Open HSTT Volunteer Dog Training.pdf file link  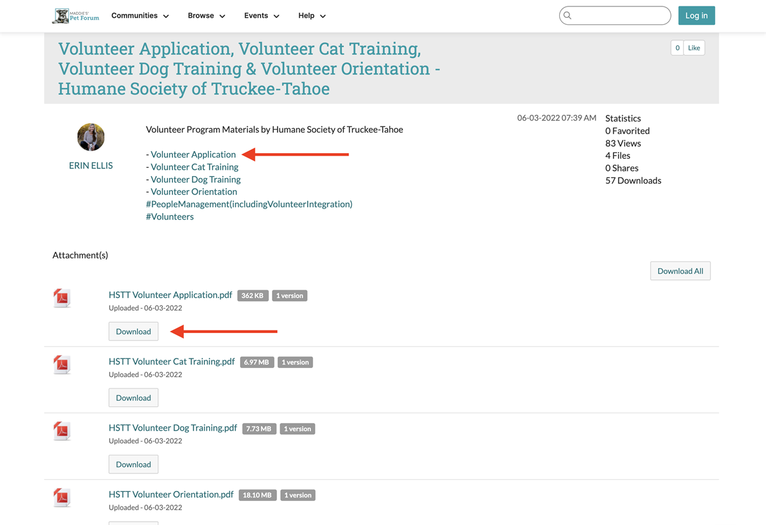(x=173, y=427)
